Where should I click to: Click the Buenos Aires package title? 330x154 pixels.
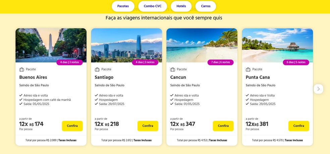(x=33, y=78)
